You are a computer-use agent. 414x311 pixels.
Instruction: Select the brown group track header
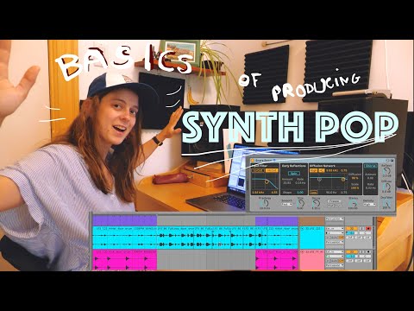click(312, 221)
